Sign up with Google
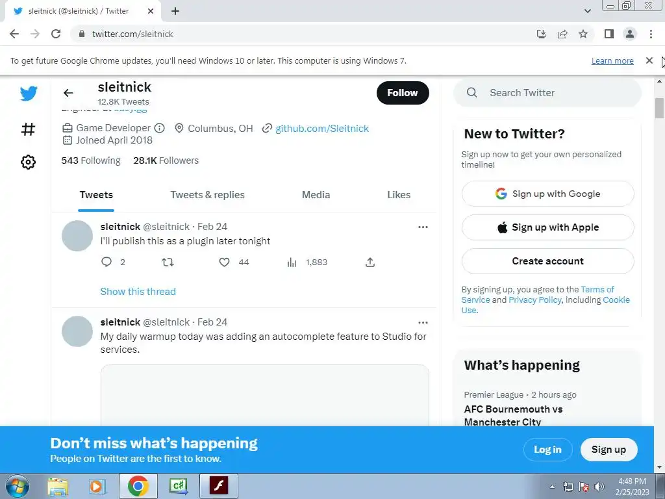 (x=547, y=194)
